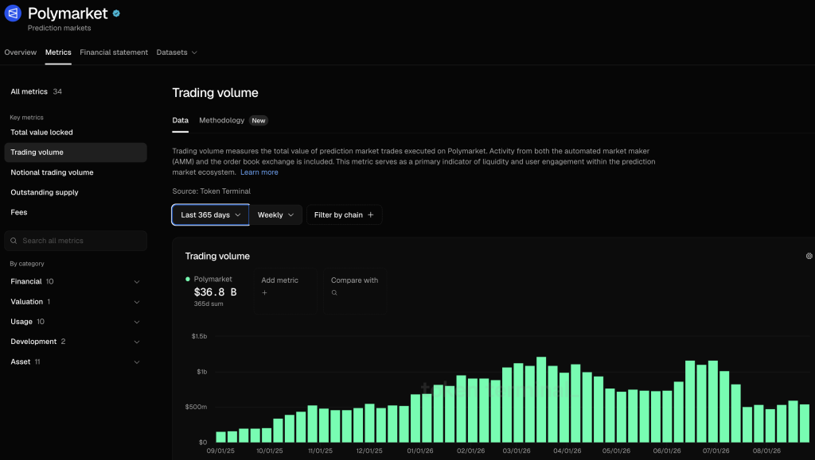Click the verified badge next to Polymarket
815x460 pixels.
pyautogui.click(x=116, y=14)
